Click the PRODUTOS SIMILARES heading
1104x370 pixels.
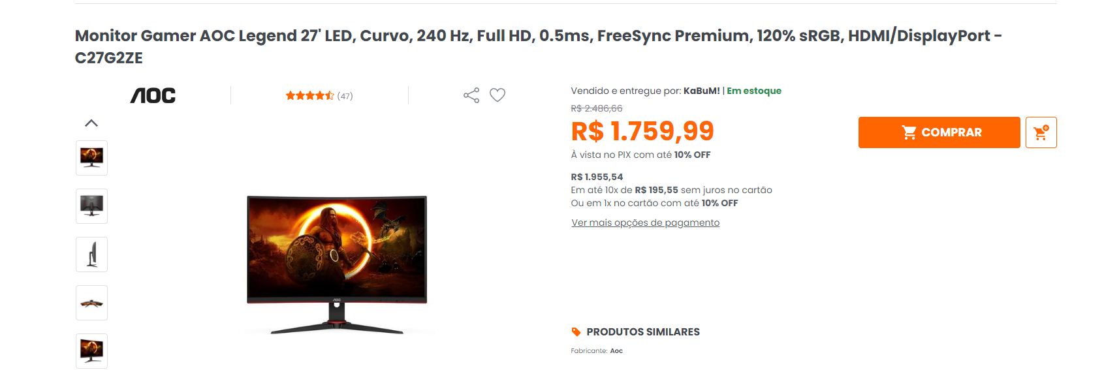(643, 332)
